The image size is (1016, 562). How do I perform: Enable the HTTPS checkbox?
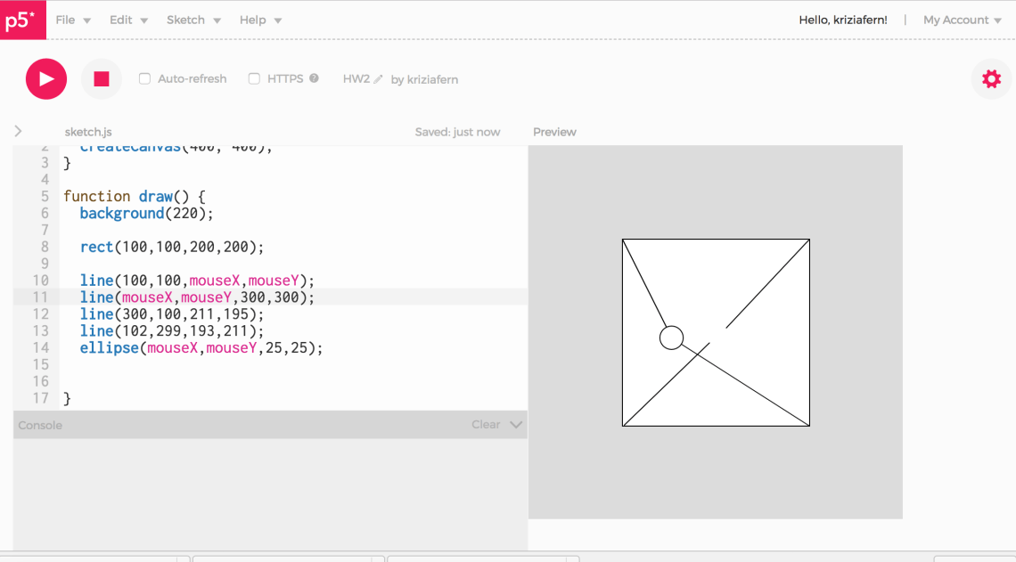tap(254, 78)
